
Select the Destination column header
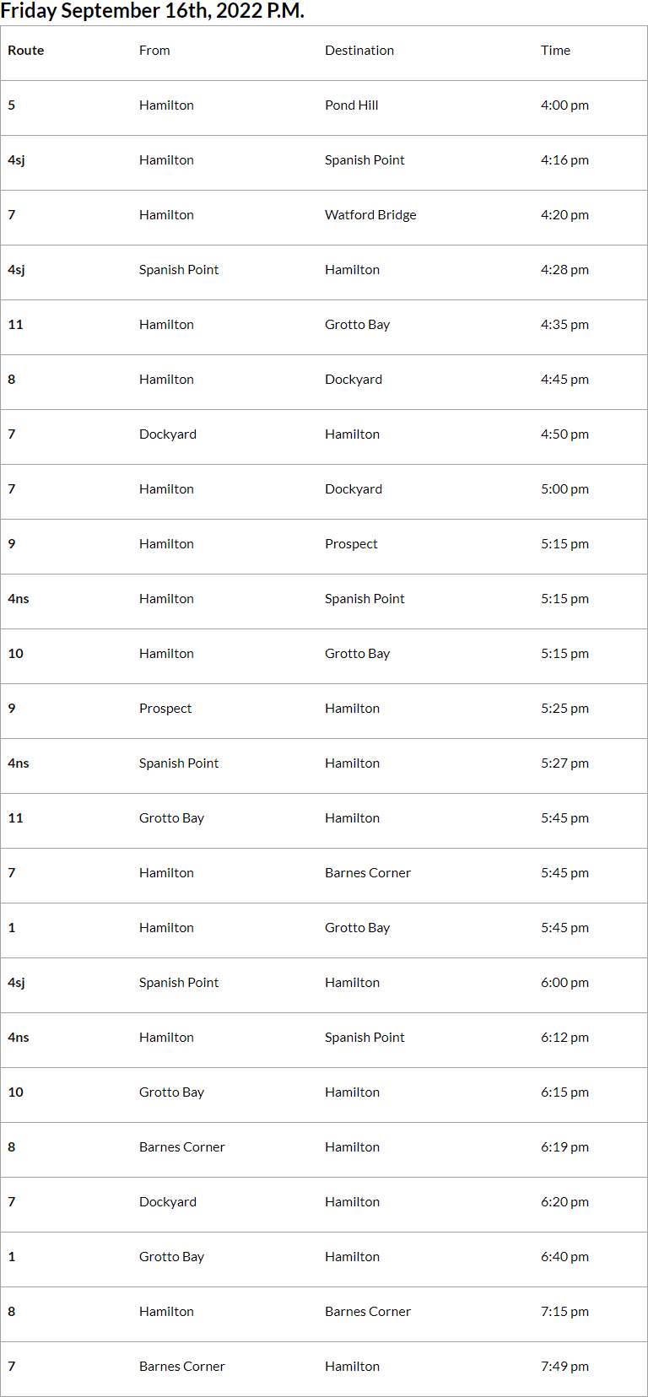[359, 51]
